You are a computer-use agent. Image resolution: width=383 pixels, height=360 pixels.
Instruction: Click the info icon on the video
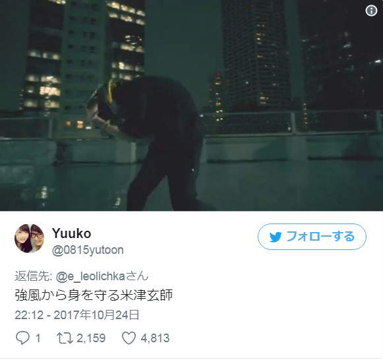coord(371,11)
